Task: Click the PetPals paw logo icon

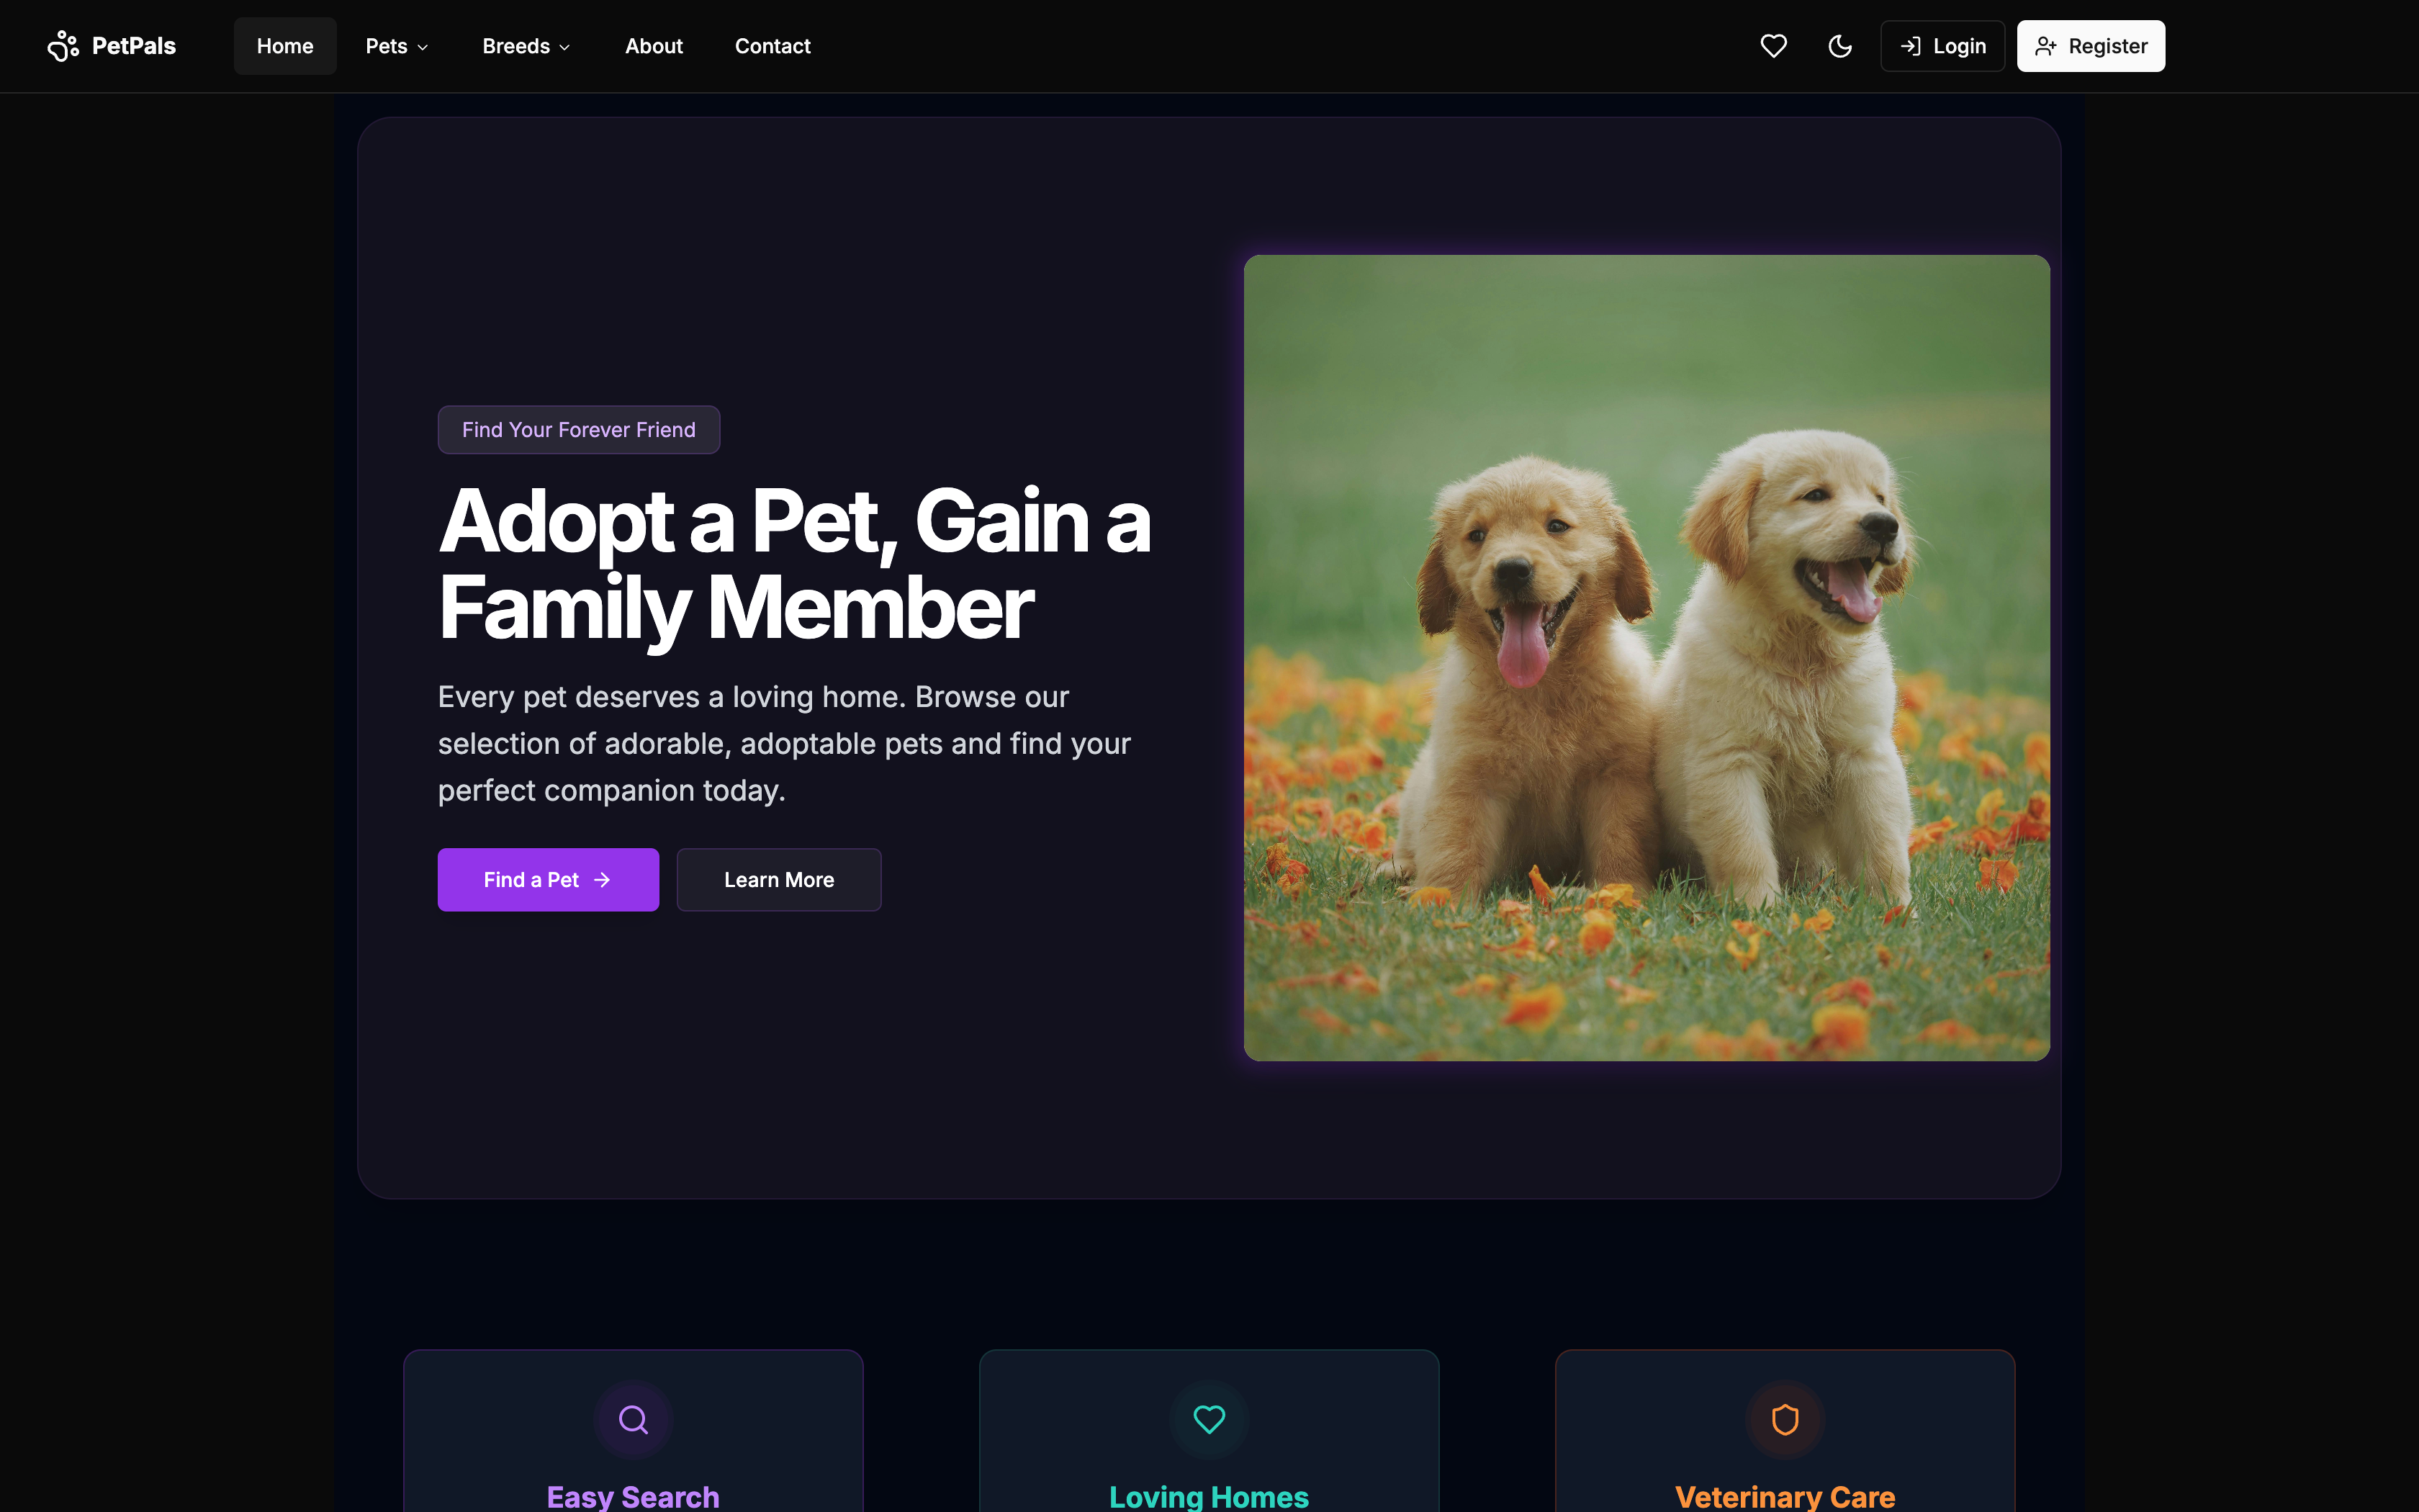Action: pyautogui.click(x=63, y=46)
